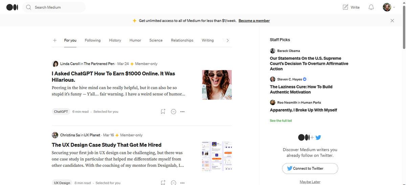Screen dimensions: 406x185
Task: Bookmark the ChatGPT $1000 article
Action: (x=163, y=111)
